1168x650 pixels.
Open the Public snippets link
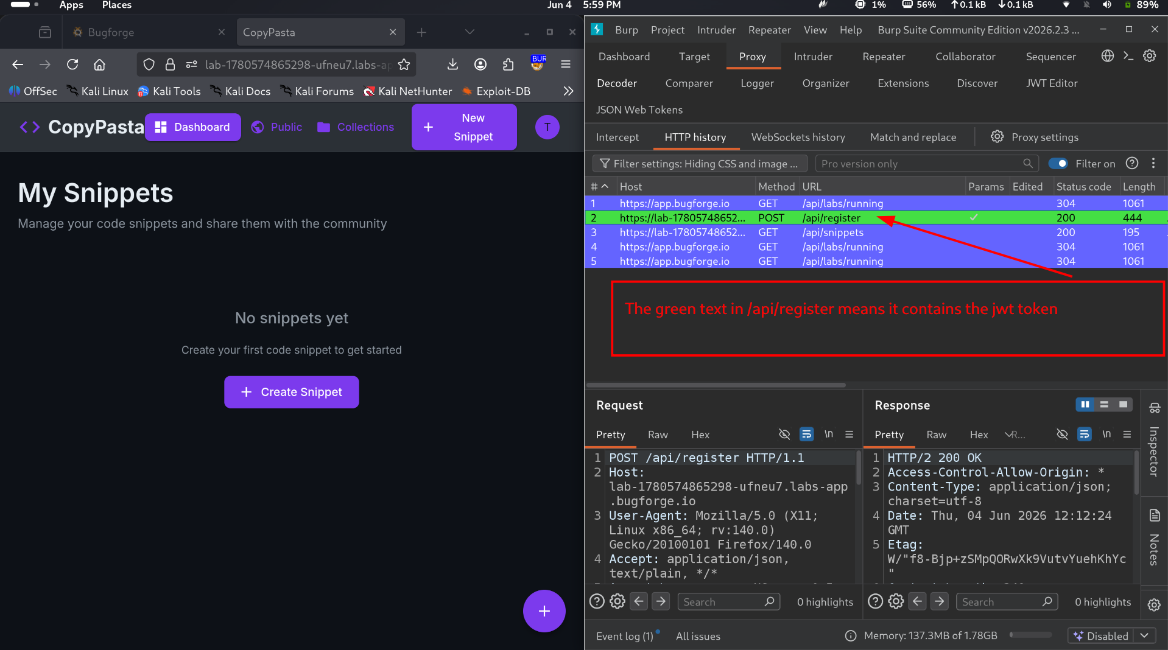(277, 127)
